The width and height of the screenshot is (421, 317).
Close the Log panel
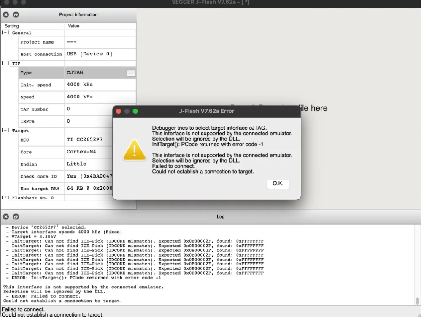click(6, 217)
